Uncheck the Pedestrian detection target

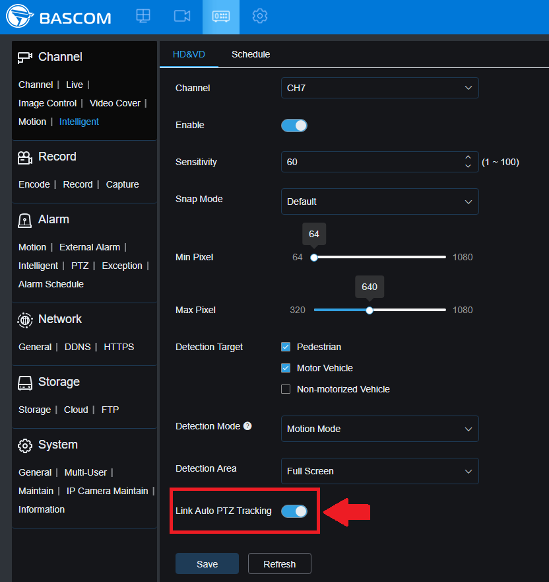286,347
